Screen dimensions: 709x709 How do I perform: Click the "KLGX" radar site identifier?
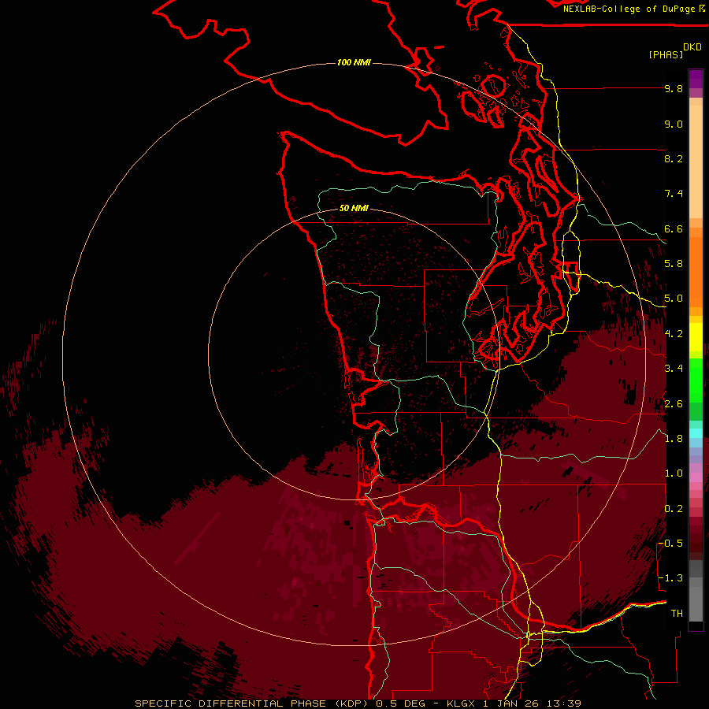pos(461,703)
